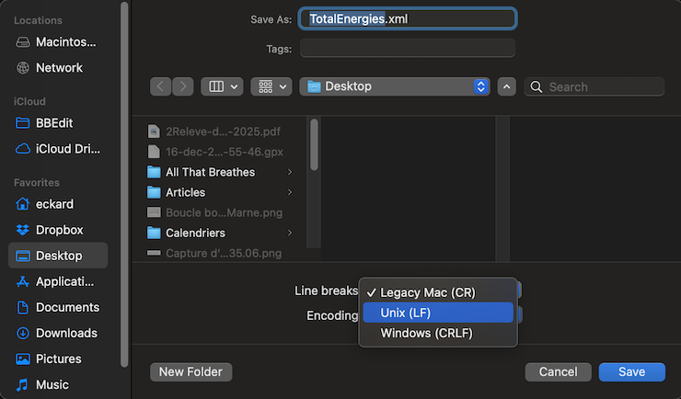Expand the Articles folder
This screenshot has width=681, height=399.
(x=290, y=192)
